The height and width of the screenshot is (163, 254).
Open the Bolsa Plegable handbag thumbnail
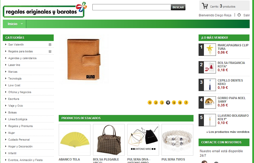point(109,140)
